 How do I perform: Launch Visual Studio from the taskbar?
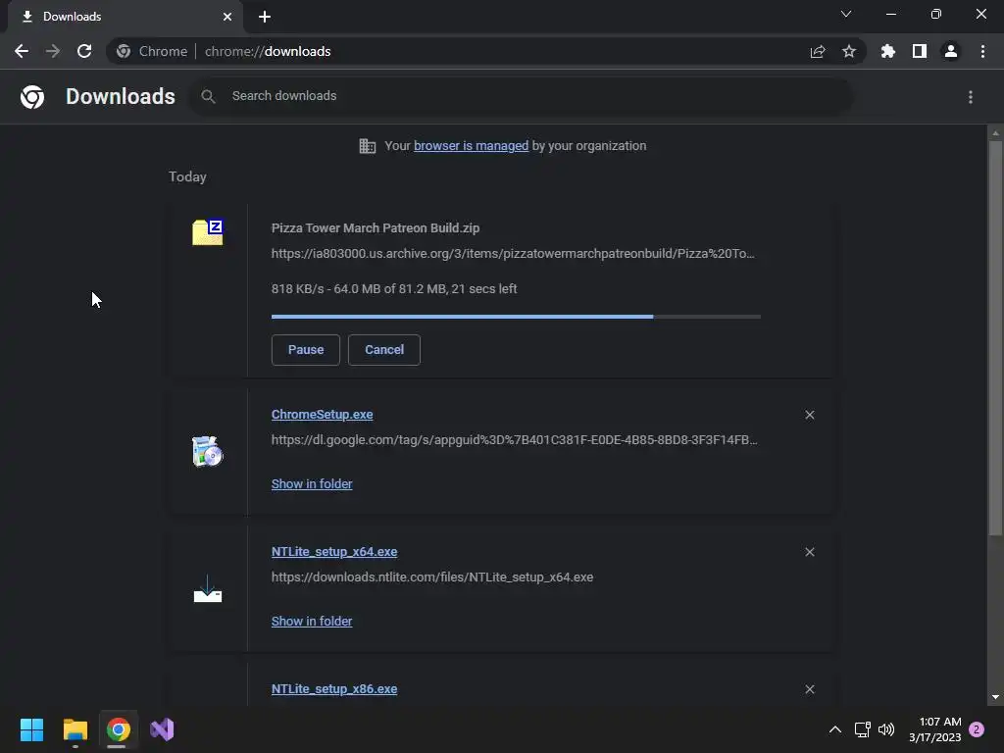pos(162,729)
